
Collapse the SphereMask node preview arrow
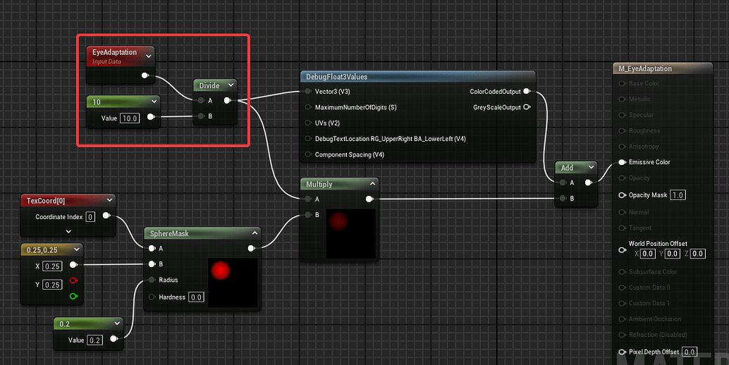point(255,233)
